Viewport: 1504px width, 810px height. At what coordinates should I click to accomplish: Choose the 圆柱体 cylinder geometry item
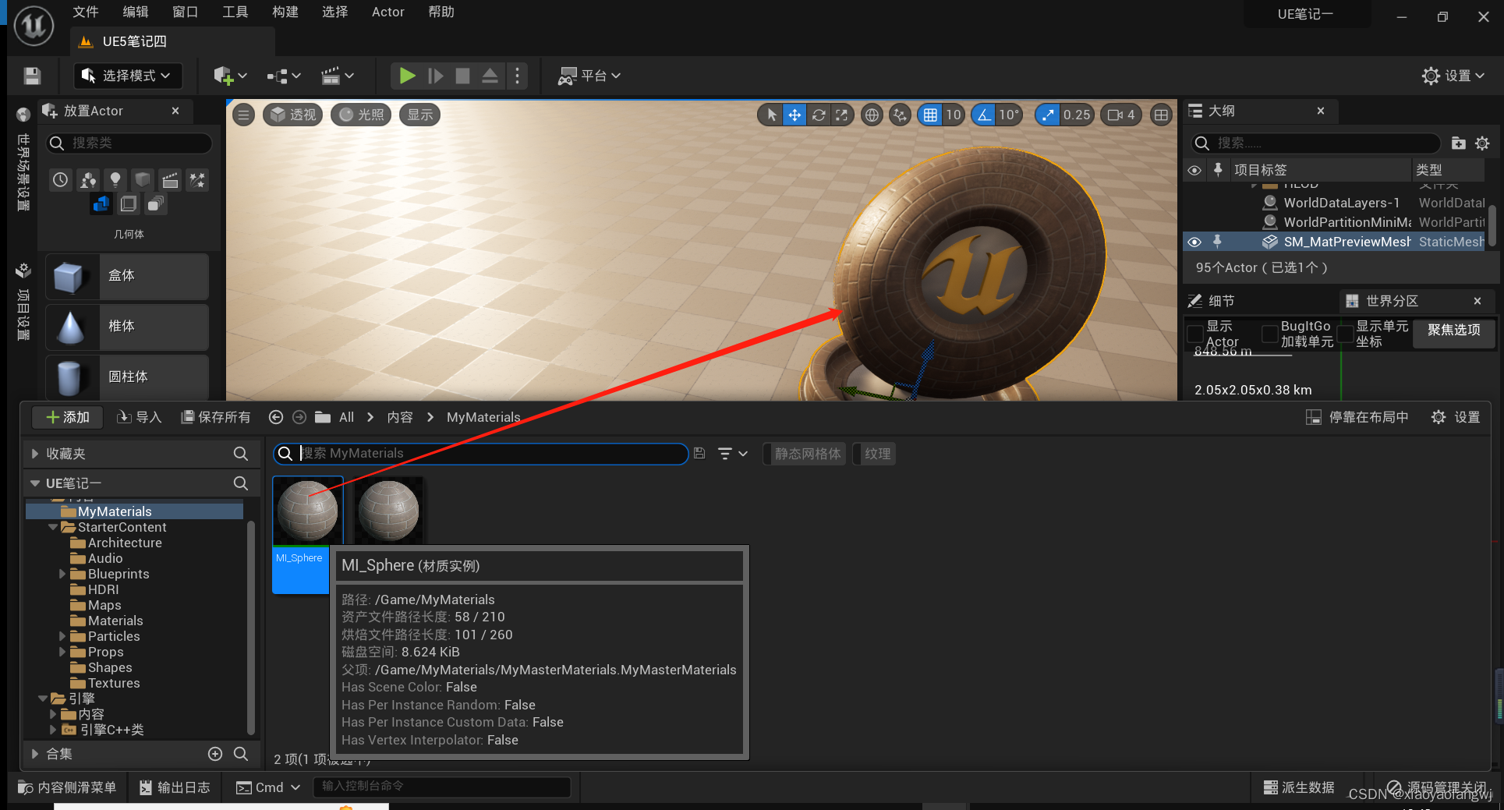tap(127, 377)
